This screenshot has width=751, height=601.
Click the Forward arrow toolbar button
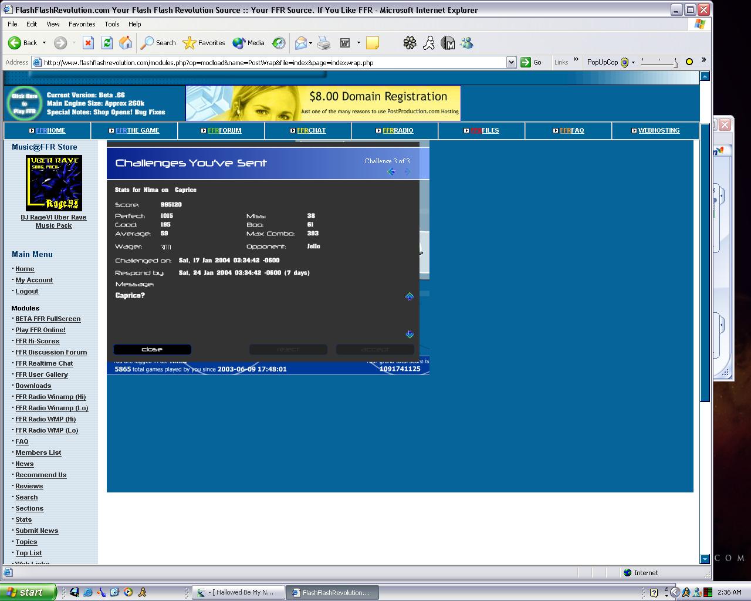60,43
